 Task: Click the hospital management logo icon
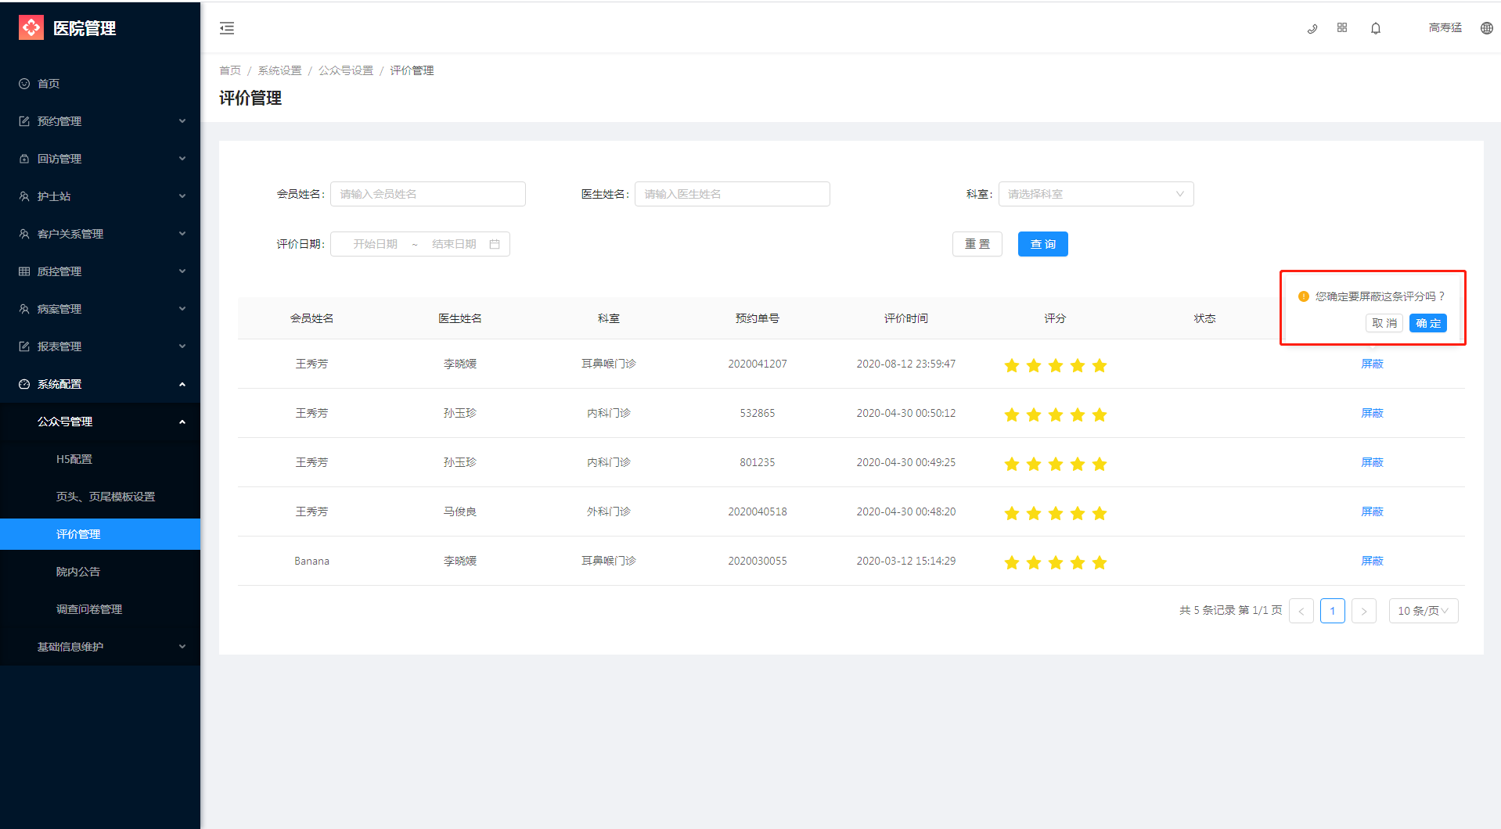coord(31,27)
